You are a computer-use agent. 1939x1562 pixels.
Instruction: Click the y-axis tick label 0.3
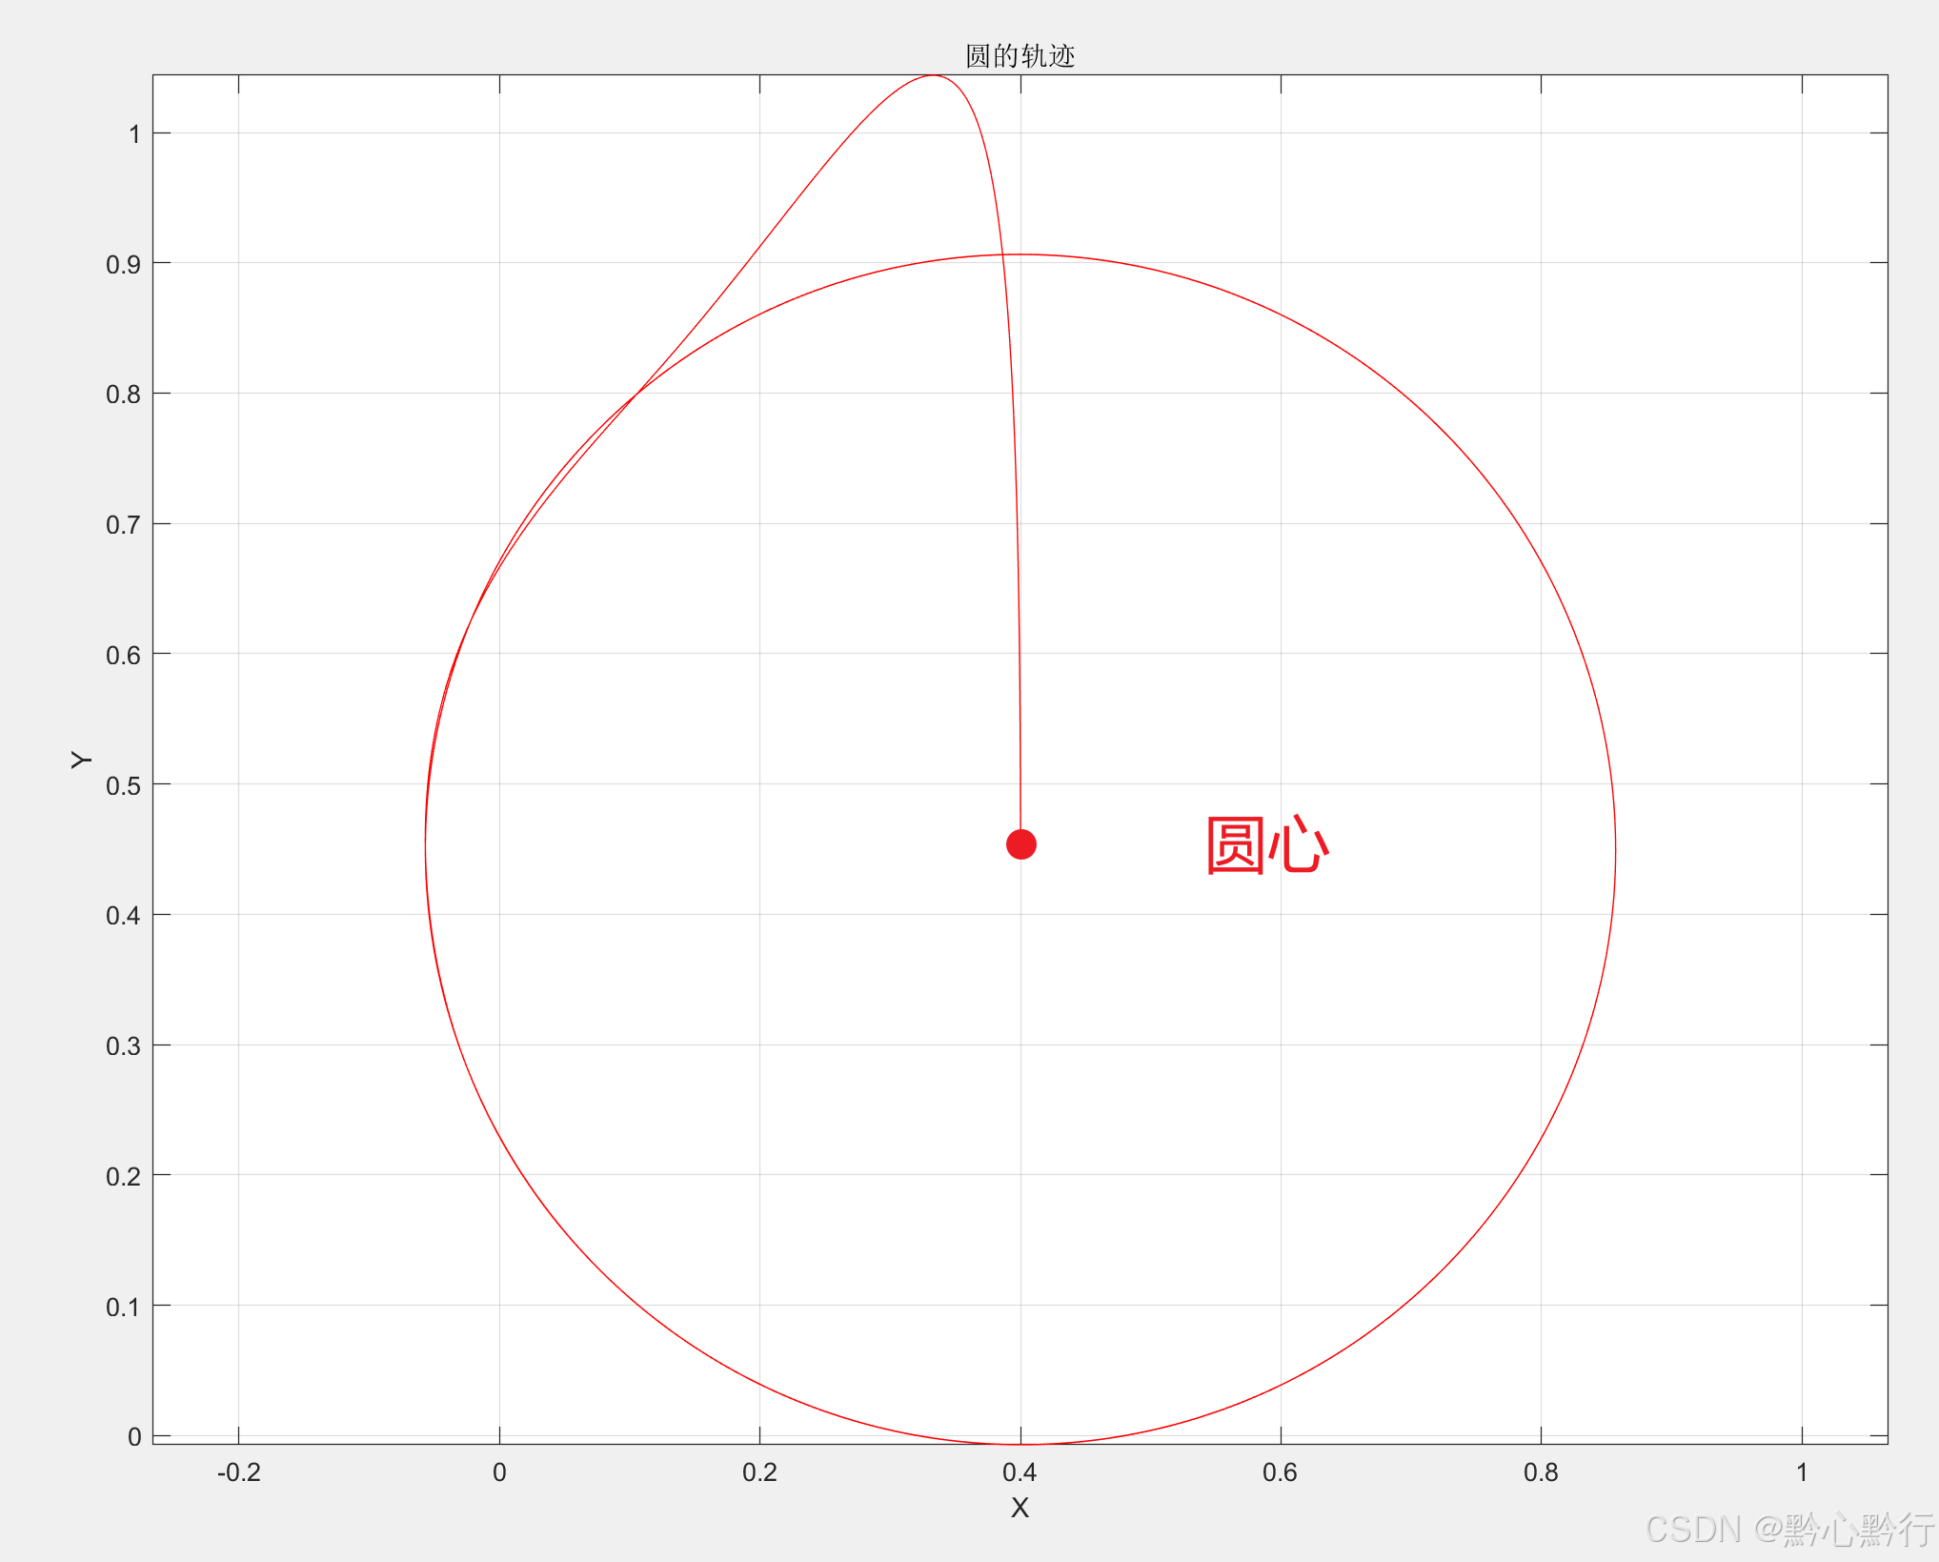(x=123, y=1045)
